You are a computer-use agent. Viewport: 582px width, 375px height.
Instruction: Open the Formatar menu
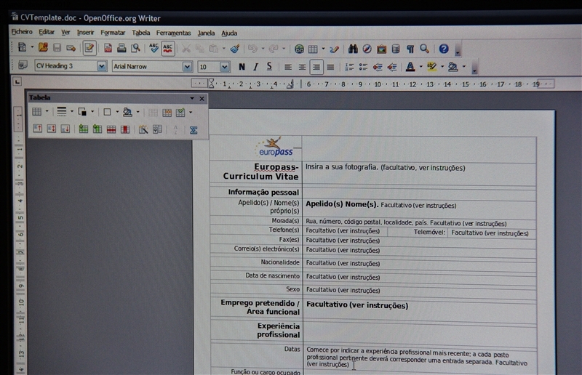(x=113, y=33)
